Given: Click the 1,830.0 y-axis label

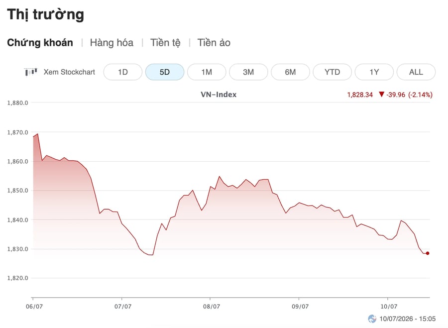Looking at the screenshot, I should 18,249.
